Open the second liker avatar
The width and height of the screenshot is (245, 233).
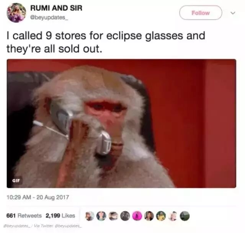click(x=101, y=216)
